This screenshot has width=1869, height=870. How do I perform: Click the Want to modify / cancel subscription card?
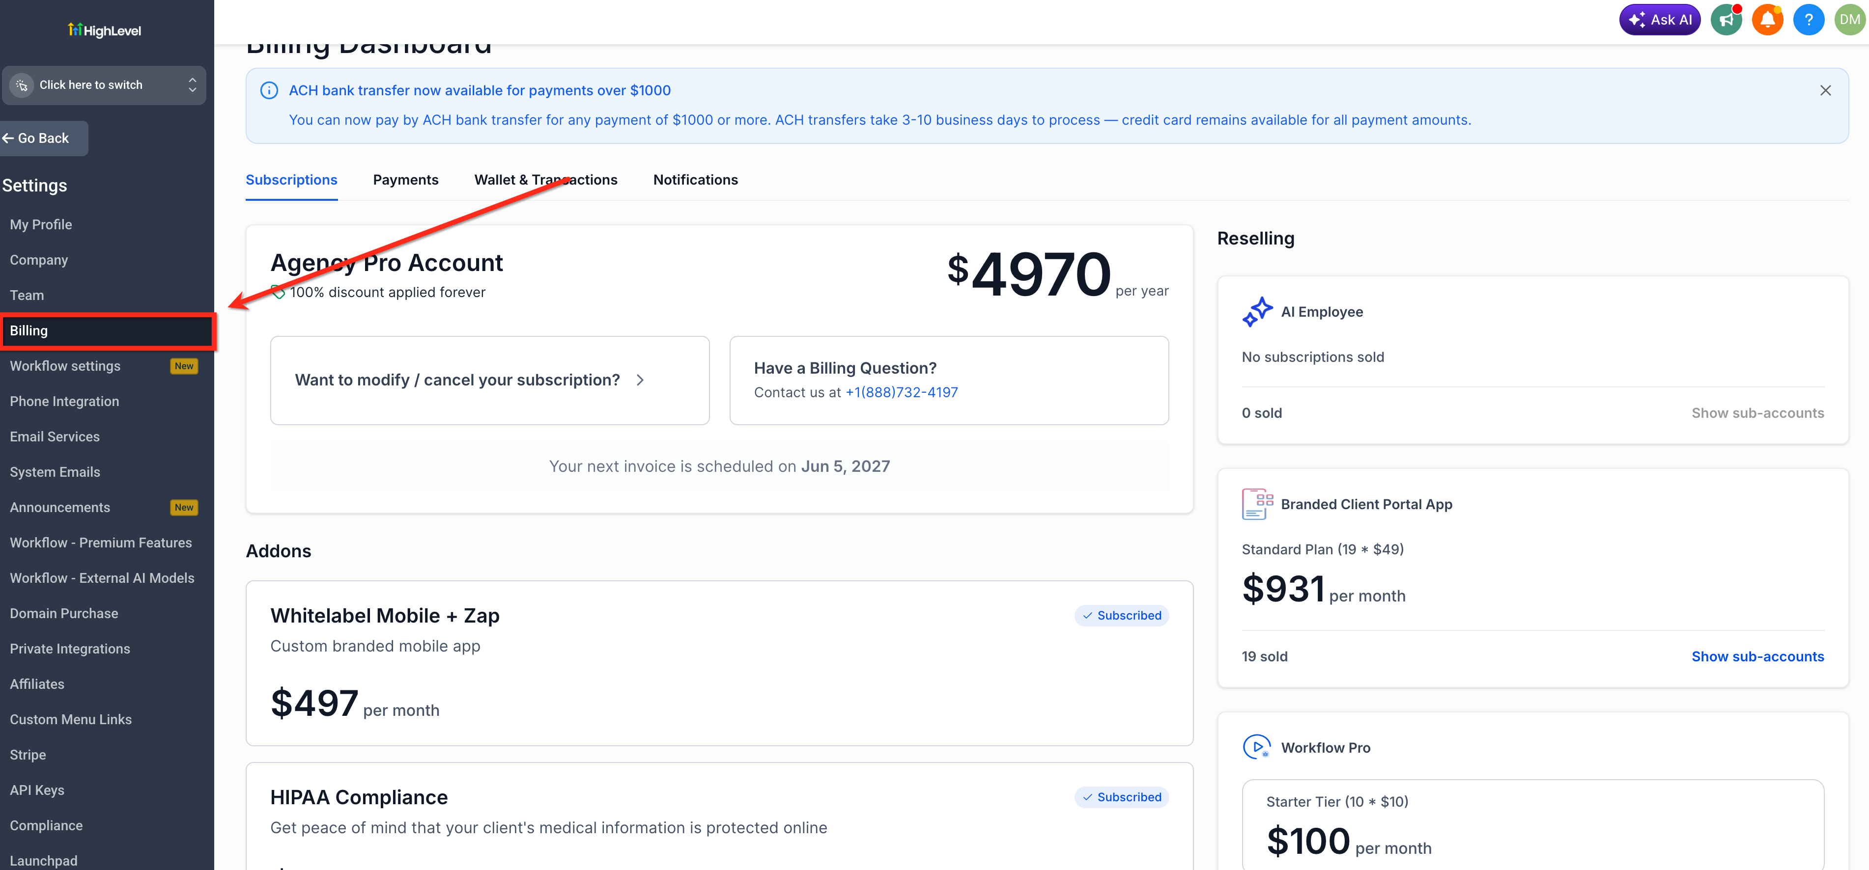point(490,380)
